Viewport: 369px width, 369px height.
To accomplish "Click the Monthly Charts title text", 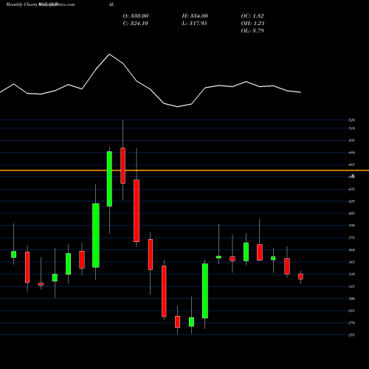I will point(21,4).
